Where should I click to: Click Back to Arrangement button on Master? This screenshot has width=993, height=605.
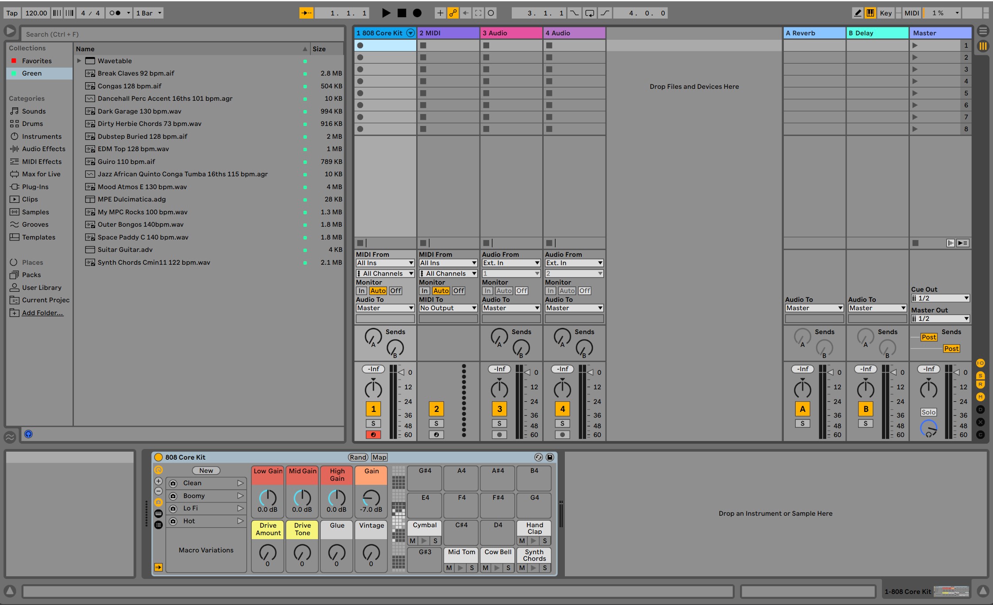963,243
